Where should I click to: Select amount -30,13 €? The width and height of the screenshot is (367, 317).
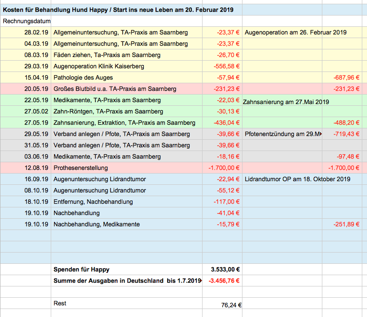pos(222,111)
